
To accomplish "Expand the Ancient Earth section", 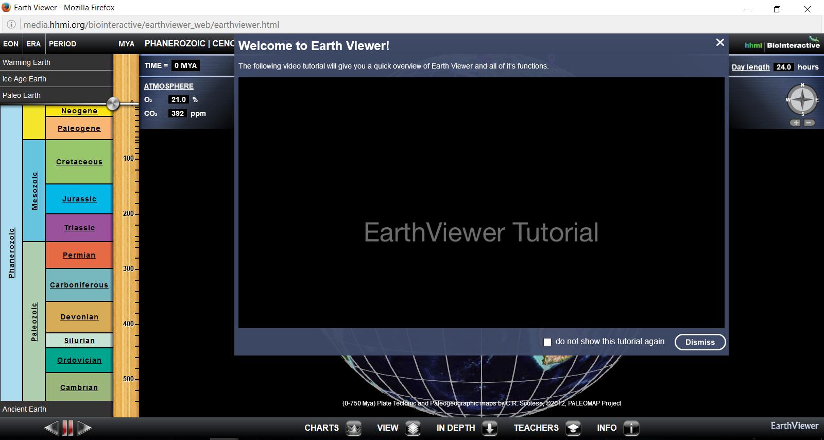I will (x=56, y=409).
